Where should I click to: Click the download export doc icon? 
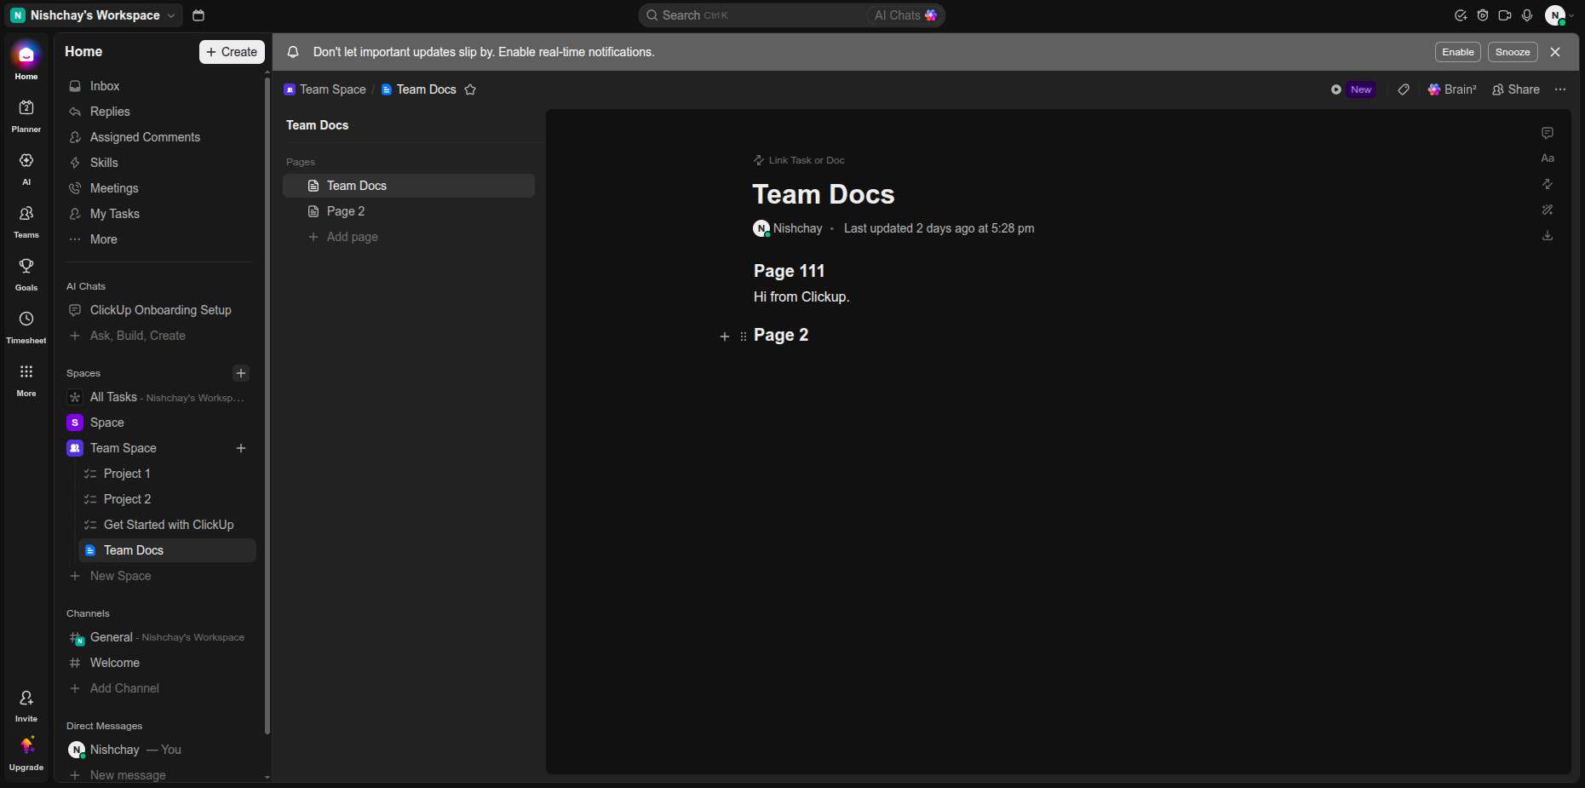pos(1548,235)
